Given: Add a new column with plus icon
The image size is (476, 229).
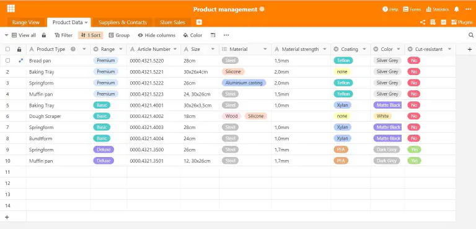Looking at the screenshot, I should pyautogui.click(x=470, y=49).
